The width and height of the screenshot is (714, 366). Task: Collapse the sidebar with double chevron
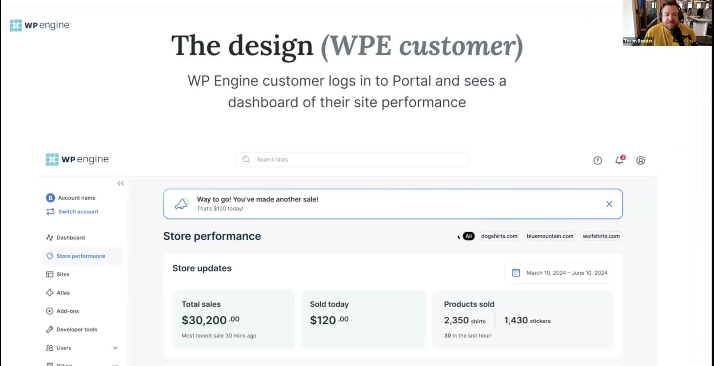[121, 183]
